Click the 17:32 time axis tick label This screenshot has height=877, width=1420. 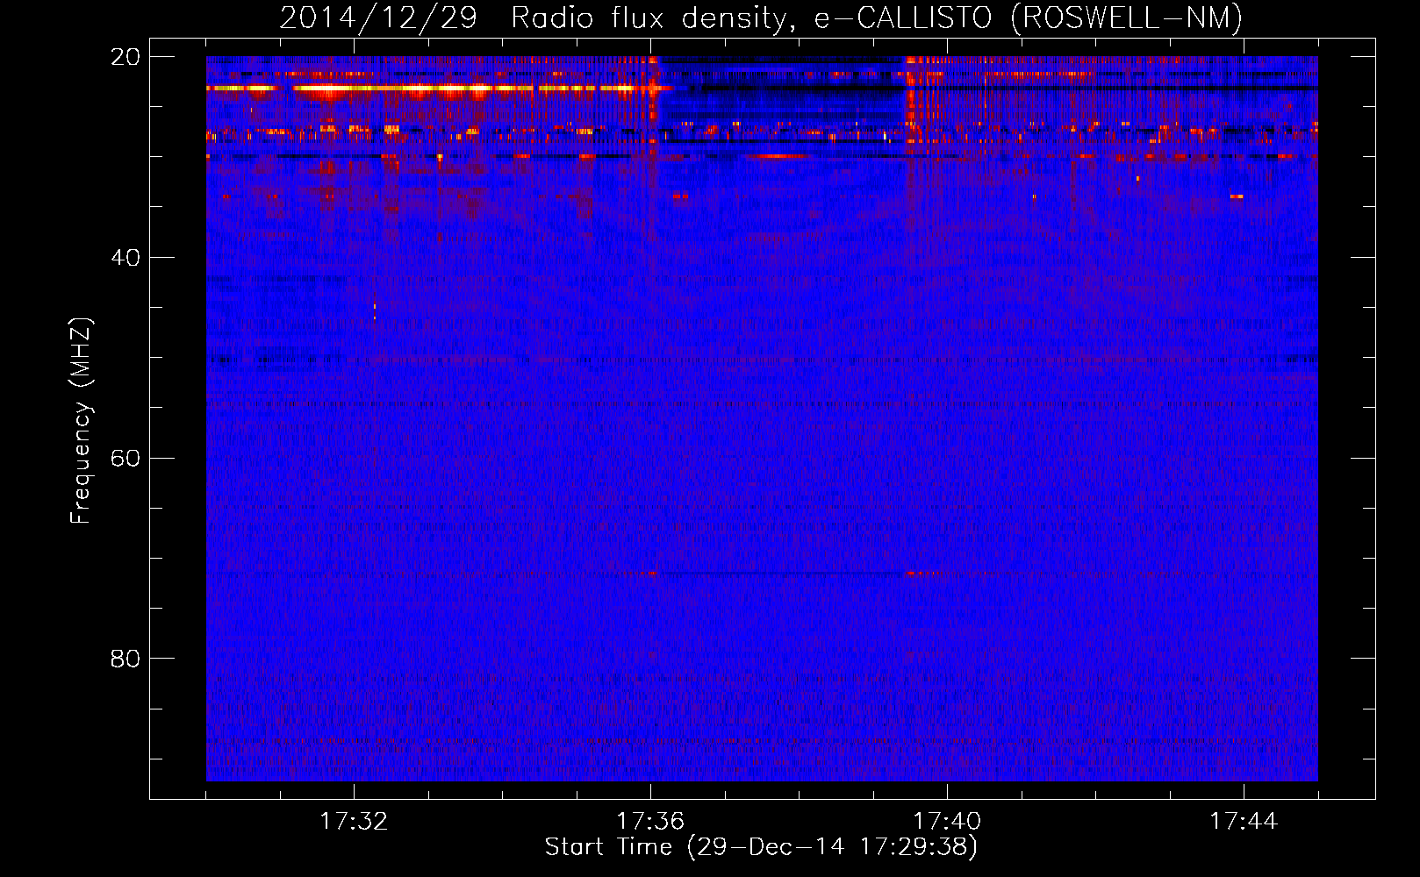(x=354, y=822)
